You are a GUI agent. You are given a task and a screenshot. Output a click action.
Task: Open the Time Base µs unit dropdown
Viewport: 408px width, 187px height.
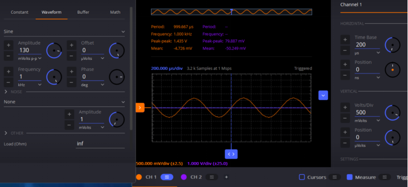pyautogui.click(x=367, y=53)
